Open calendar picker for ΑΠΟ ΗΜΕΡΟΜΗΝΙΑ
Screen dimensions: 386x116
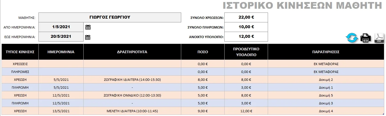click(88, 27)
